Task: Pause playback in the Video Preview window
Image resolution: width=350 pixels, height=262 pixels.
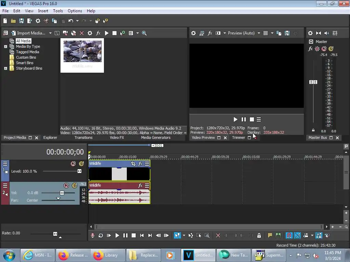Action: click(x=243, y=120)
